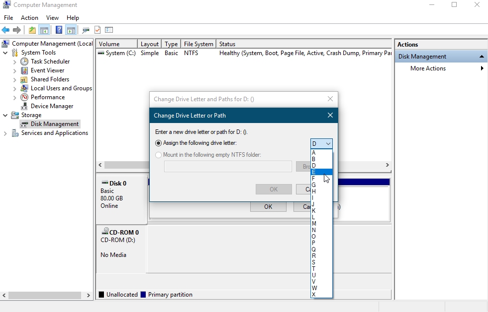Click the console tree scrollbar right arrow
488x312 pixels.
tap(89, 295)
